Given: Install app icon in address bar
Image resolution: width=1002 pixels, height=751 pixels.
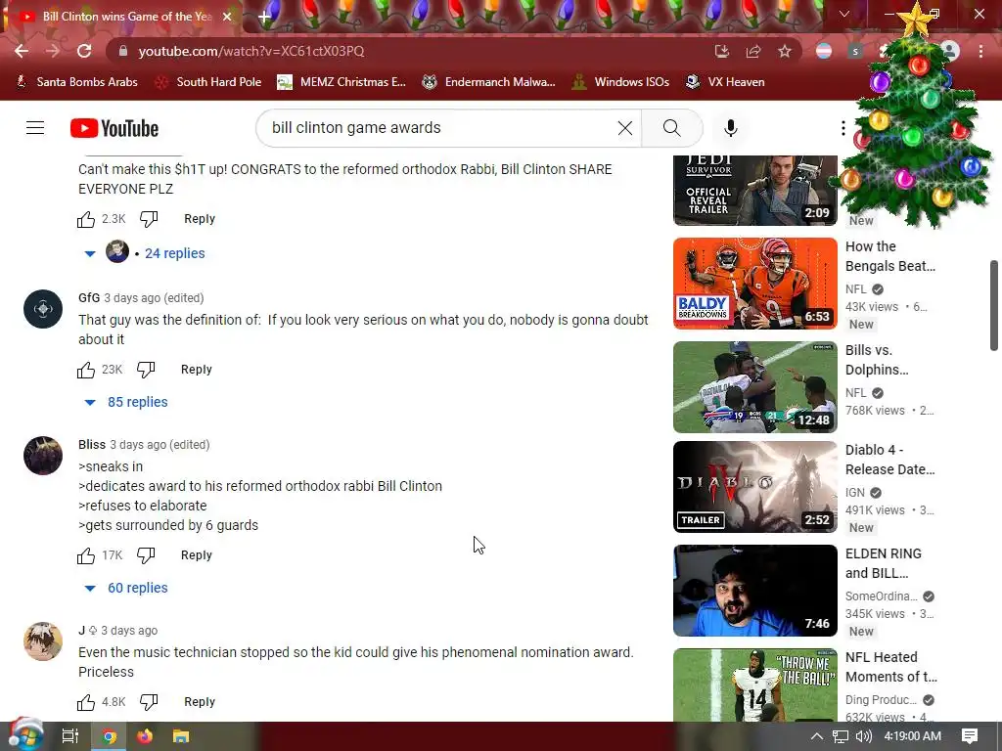Looking at the screenshot, I should click(x=722, y=51).
